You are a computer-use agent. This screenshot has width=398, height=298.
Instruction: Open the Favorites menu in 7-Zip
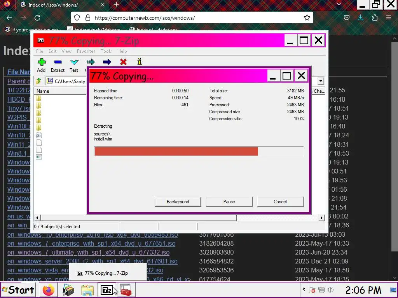click(x=86, y=51)
